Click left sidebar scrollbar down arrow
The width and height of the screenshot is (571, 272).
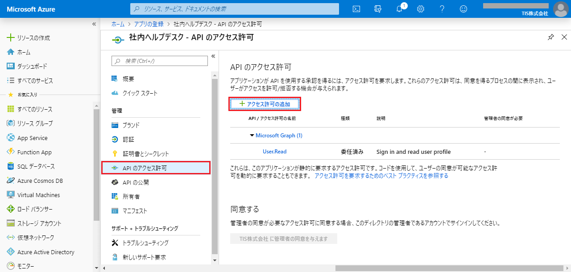tap(96, 268)
